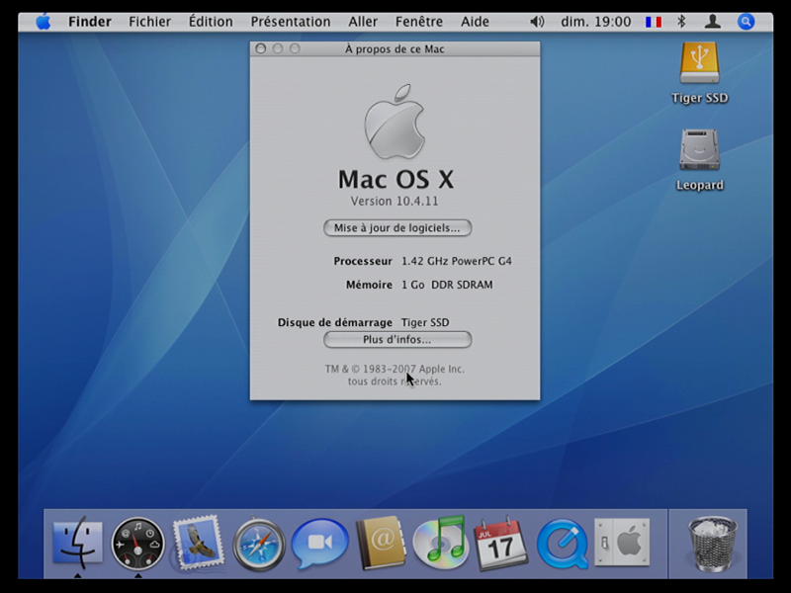Open the Fenêtre menu
Image resolution: width=791 pixels, height=593 pixels.
point(419,22)
